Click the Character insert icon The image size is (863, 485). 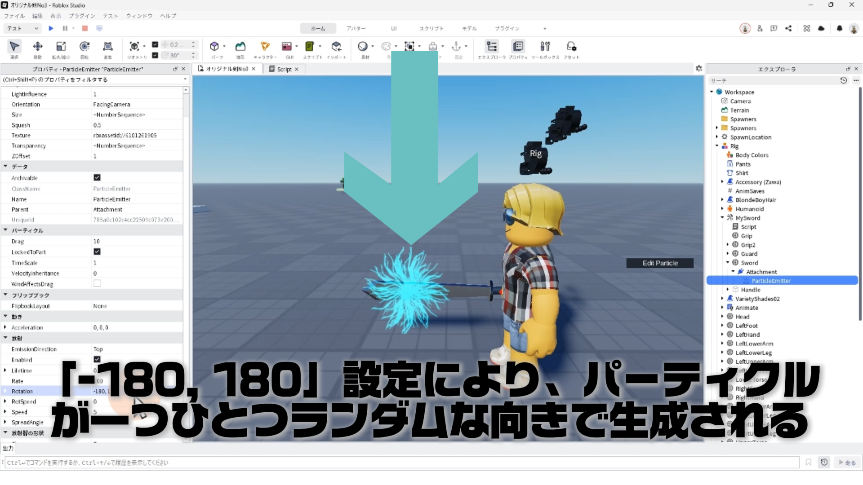tap(265, 47)
